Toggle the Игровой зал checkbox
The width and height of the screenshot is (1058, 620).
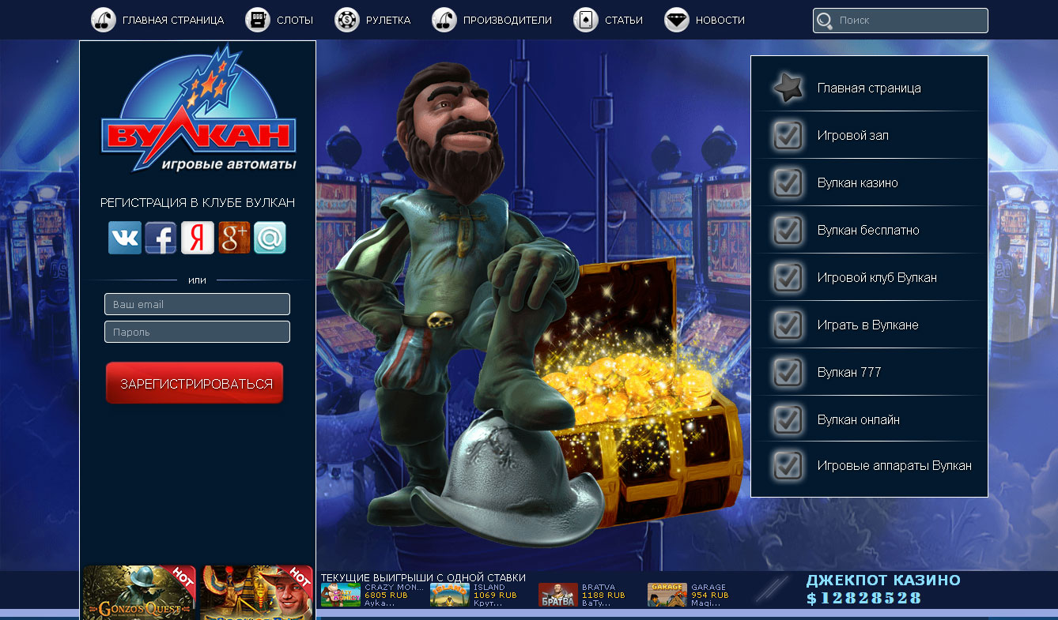click(x=788, y=135)
